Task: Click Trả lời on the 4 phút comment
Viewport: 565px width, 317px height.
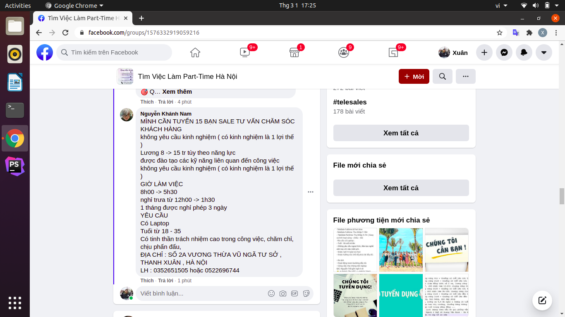Action: pos(165,102)
